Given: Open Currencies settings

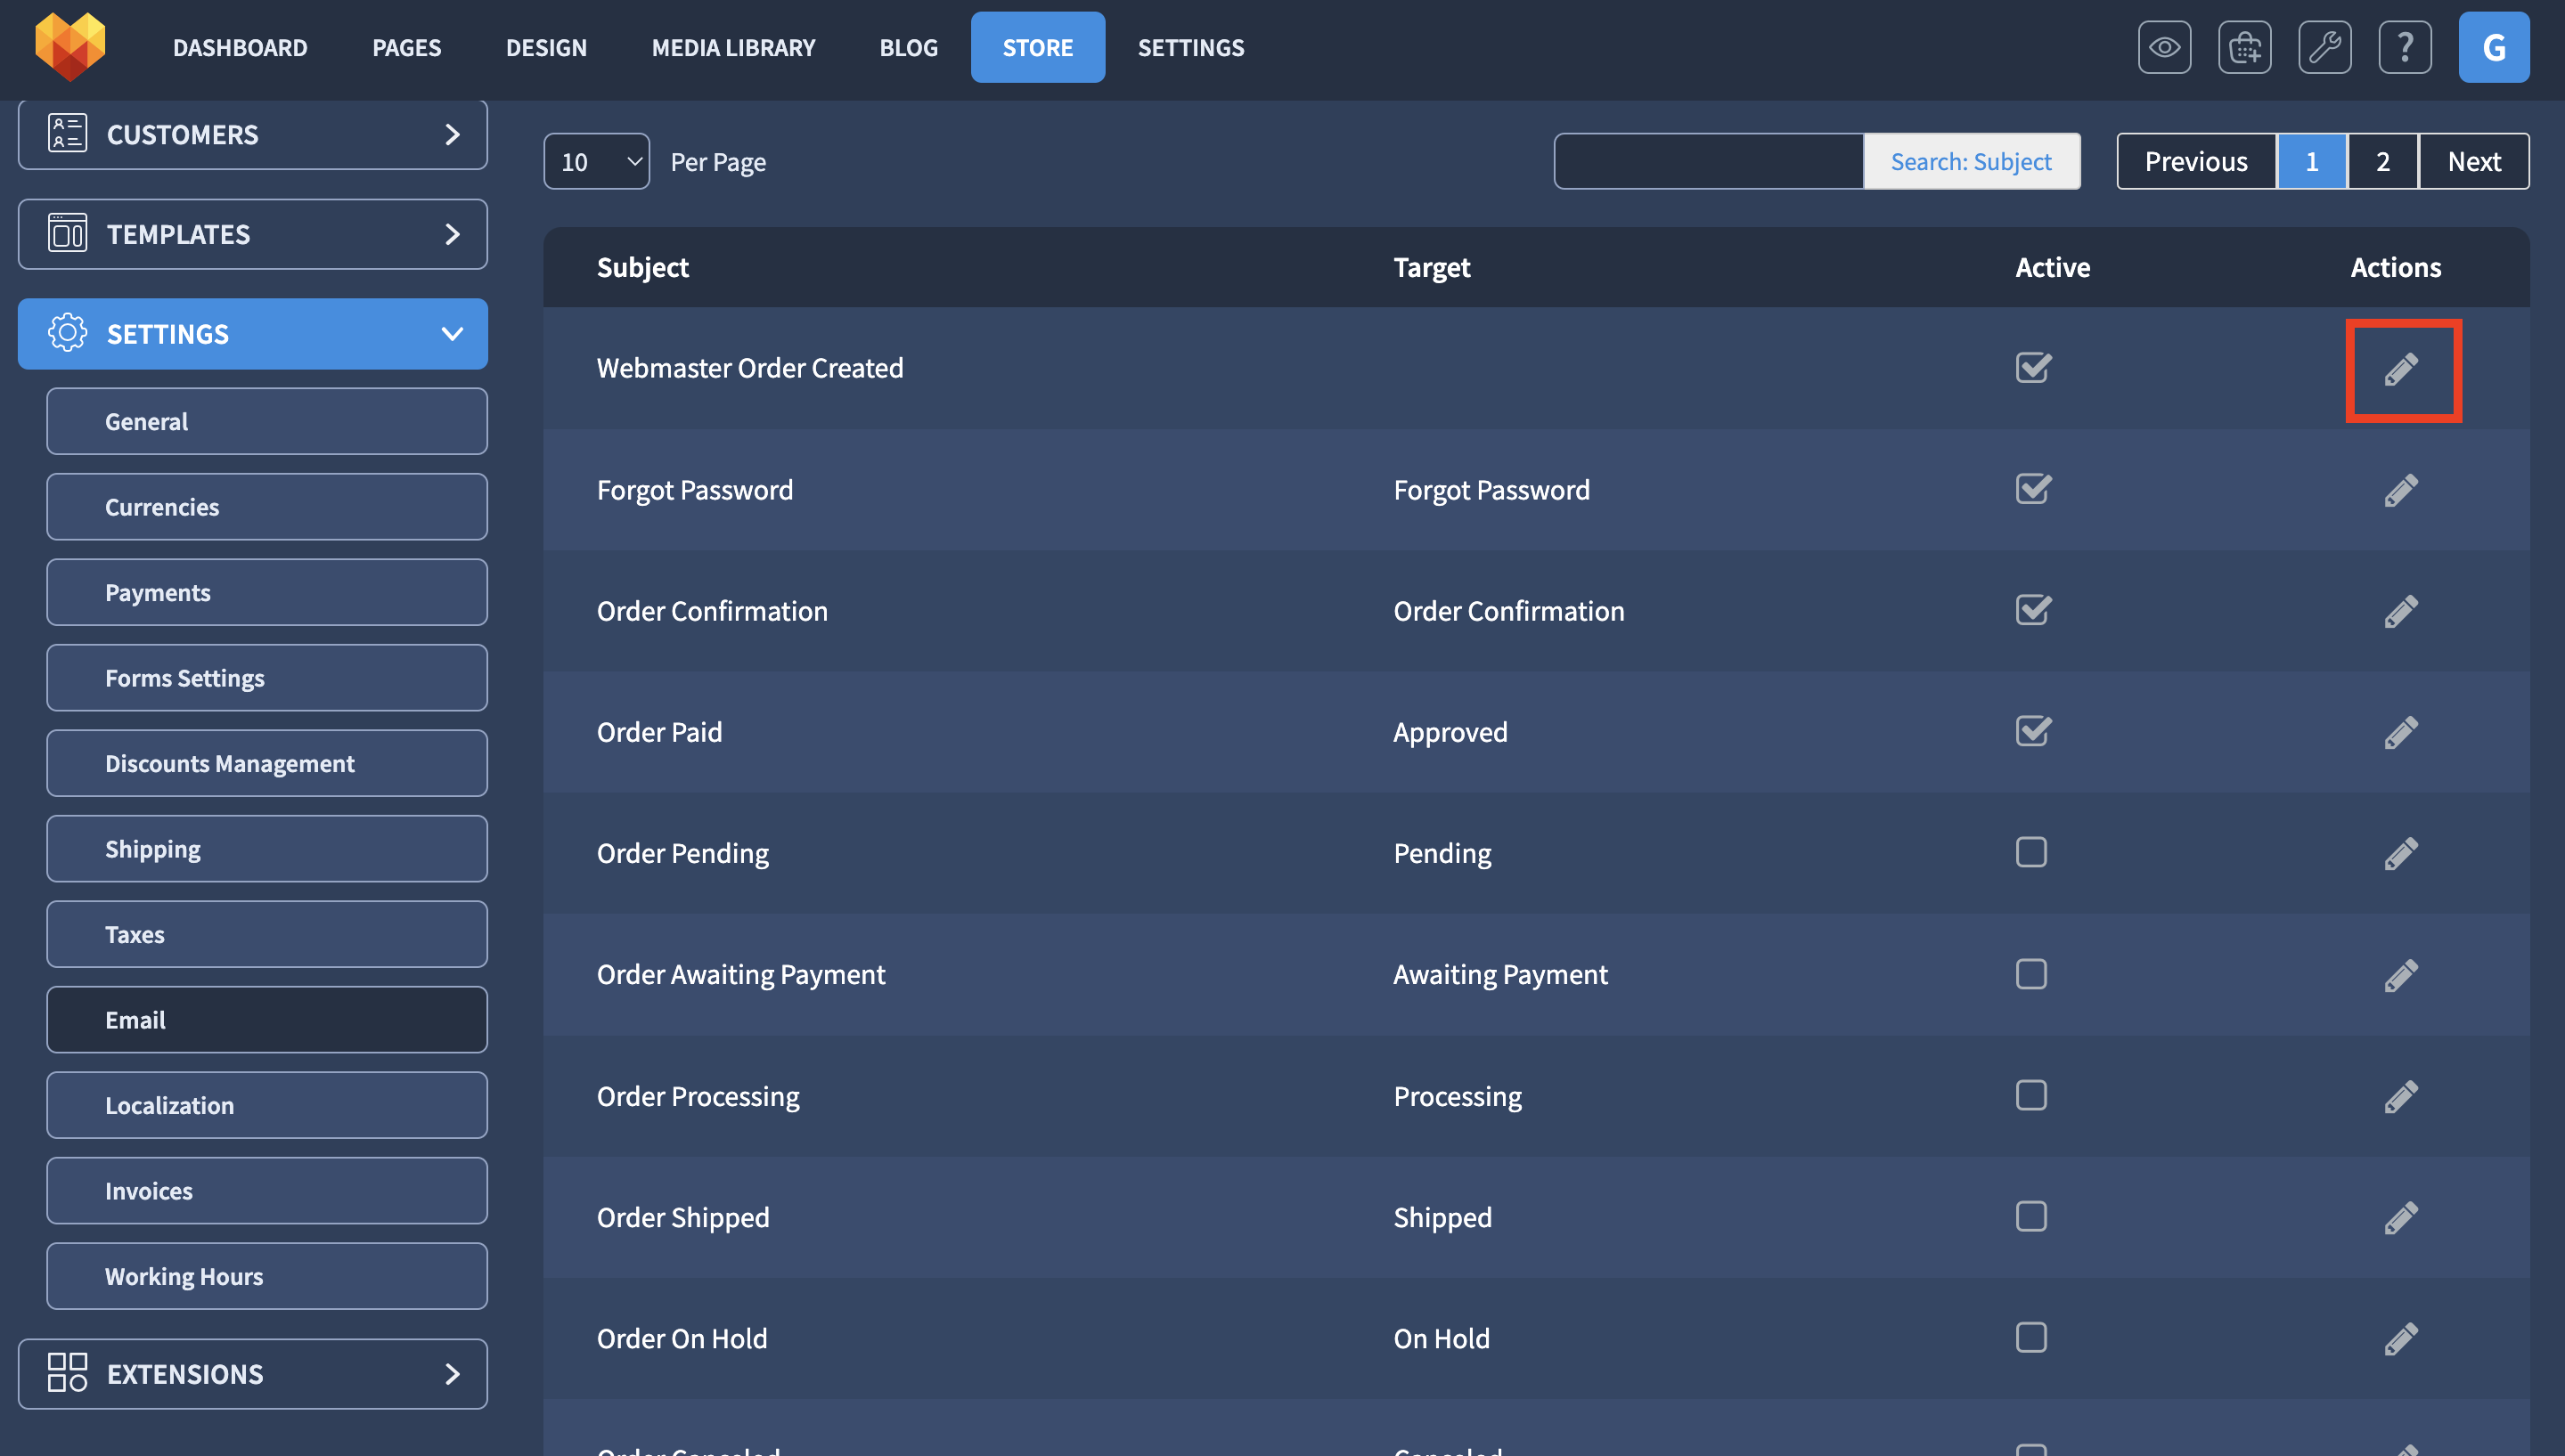Looking at the screenshot, I should click(x=267, y=507).
